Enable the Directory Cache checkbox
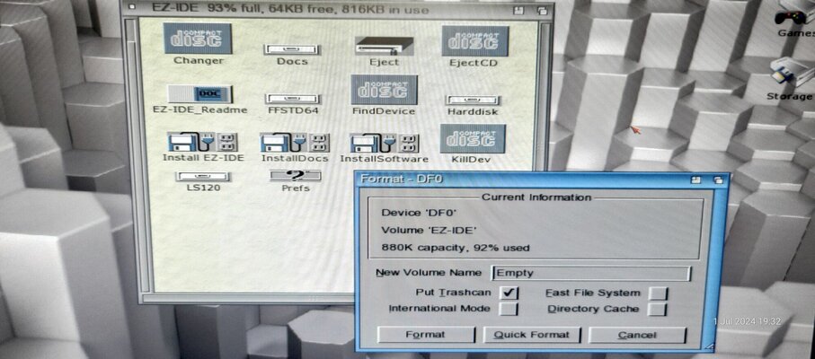The width and height of the screenshot is (815, 359). tap(659, 309)
